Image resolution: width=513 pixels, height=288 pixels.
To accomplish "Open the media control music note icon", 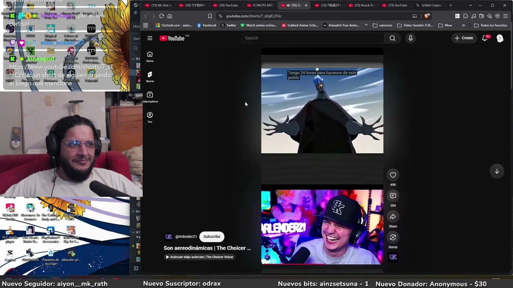I will 473,16.
